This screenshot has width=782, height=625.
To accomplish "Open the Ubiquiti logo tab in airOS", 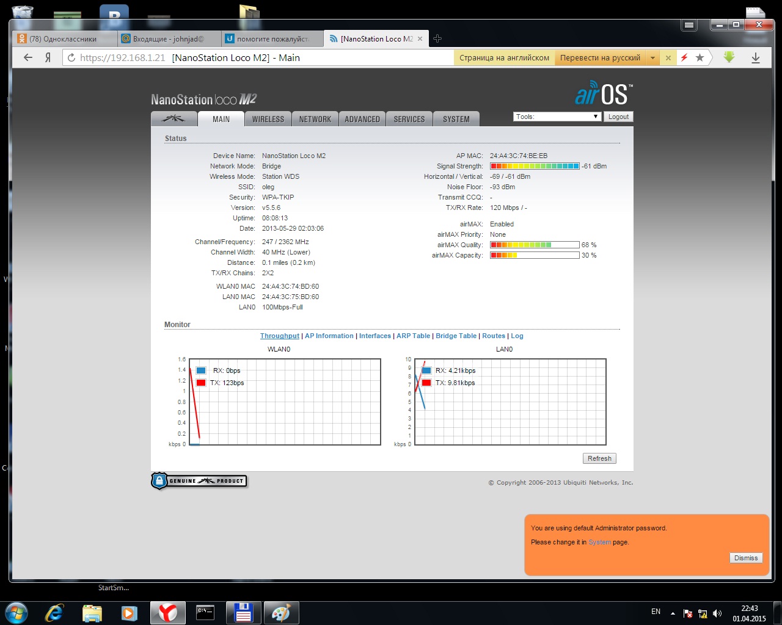I will coord(174,118).
